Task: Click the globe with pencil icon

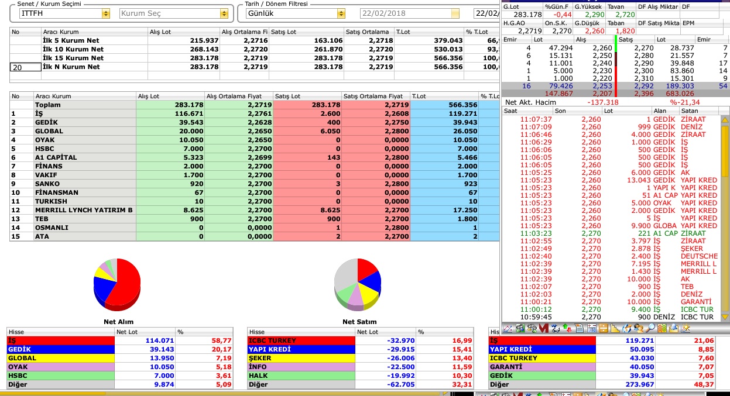Action: click(x=626, y=329)
